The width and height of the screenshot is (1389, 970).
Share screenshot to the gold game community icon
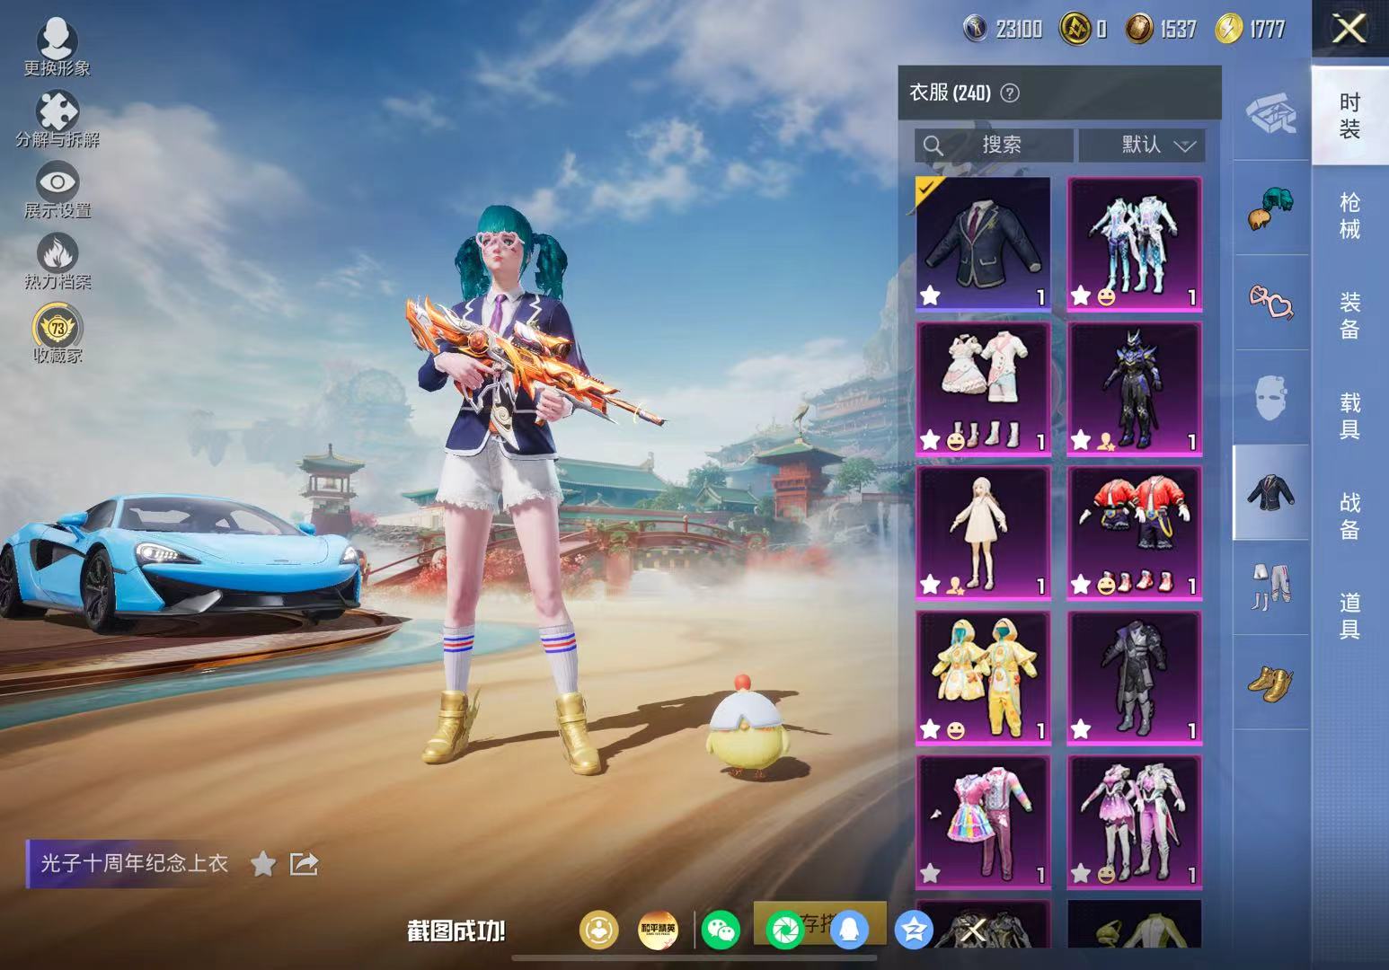click(599, 930)
